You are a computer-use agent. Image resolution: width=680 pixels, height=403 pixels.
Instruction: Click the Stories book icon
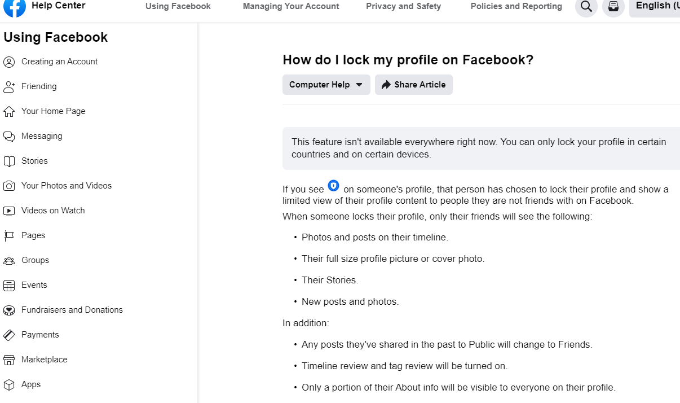(x=9, y=161)
